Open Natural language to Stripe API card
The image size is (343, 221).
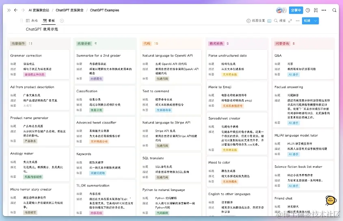click(171, 134)
